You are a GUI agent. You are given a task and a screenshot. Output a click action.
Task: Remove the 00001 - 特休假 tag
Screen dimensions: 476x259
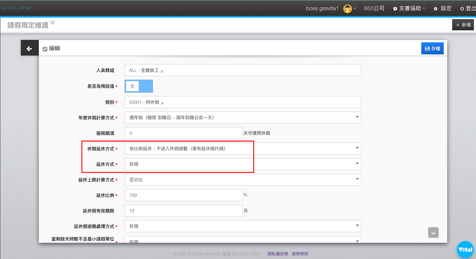[x=163, y=103]
